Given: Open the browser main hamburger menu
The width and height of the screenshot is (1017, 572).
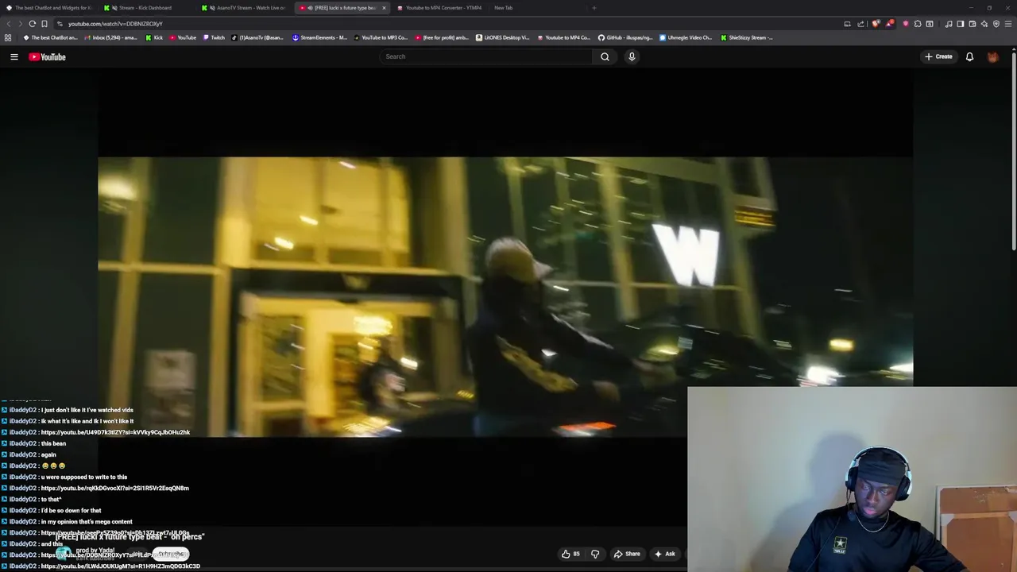Looking at the screenshot, I should [x=1008, y=24].
